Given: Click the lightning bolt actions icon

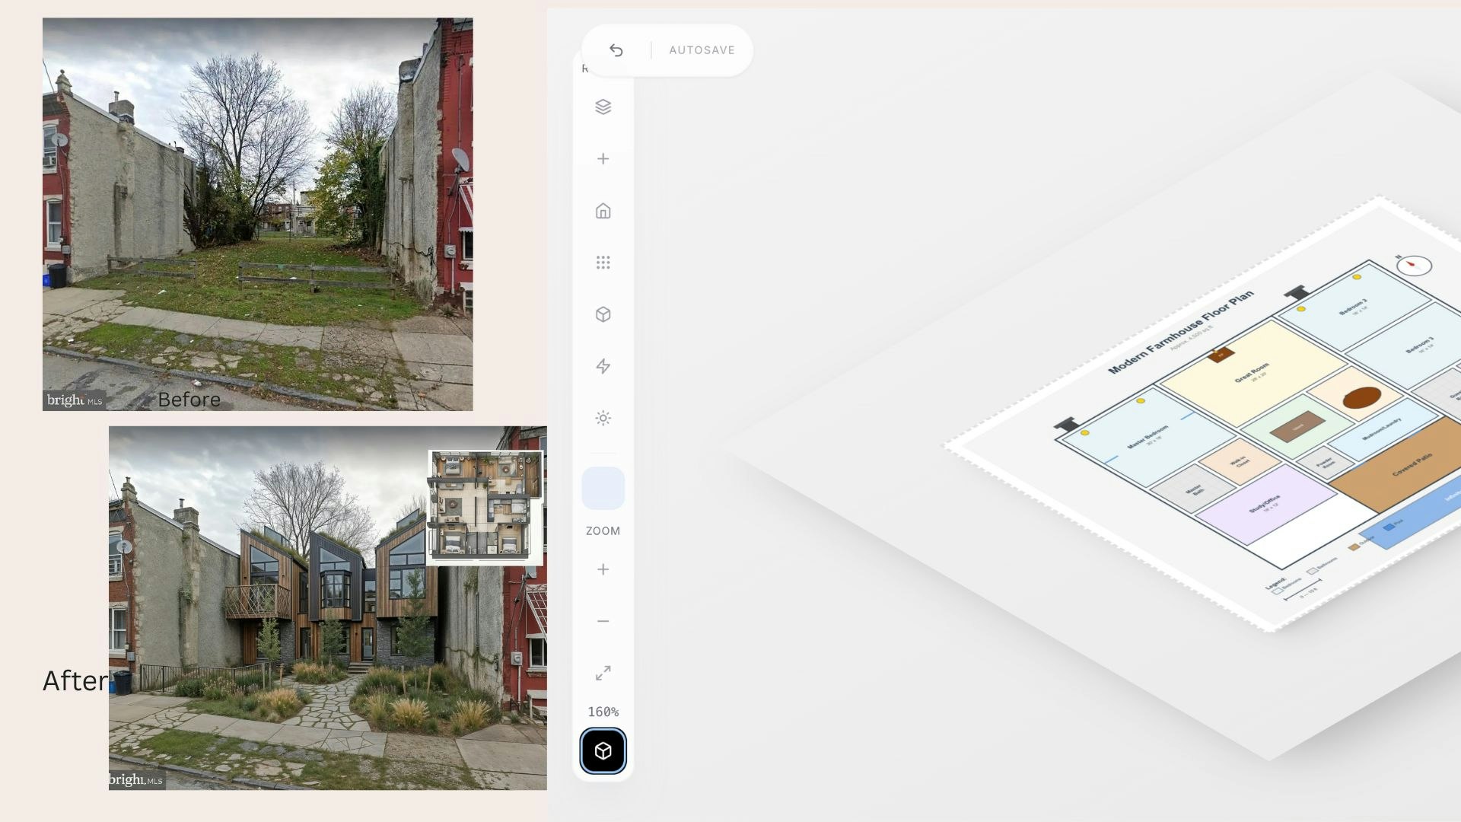Looking at the screenshot, I should (x=603, y=366).
